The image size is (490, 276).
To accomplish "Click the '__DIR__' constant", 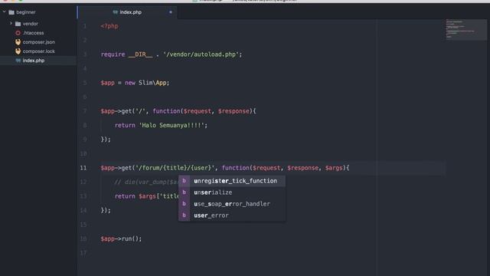I will [141, 54].
